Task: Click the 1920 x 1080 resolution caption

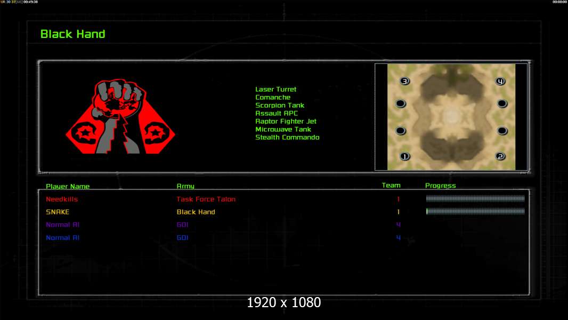Action: [283, 302]
